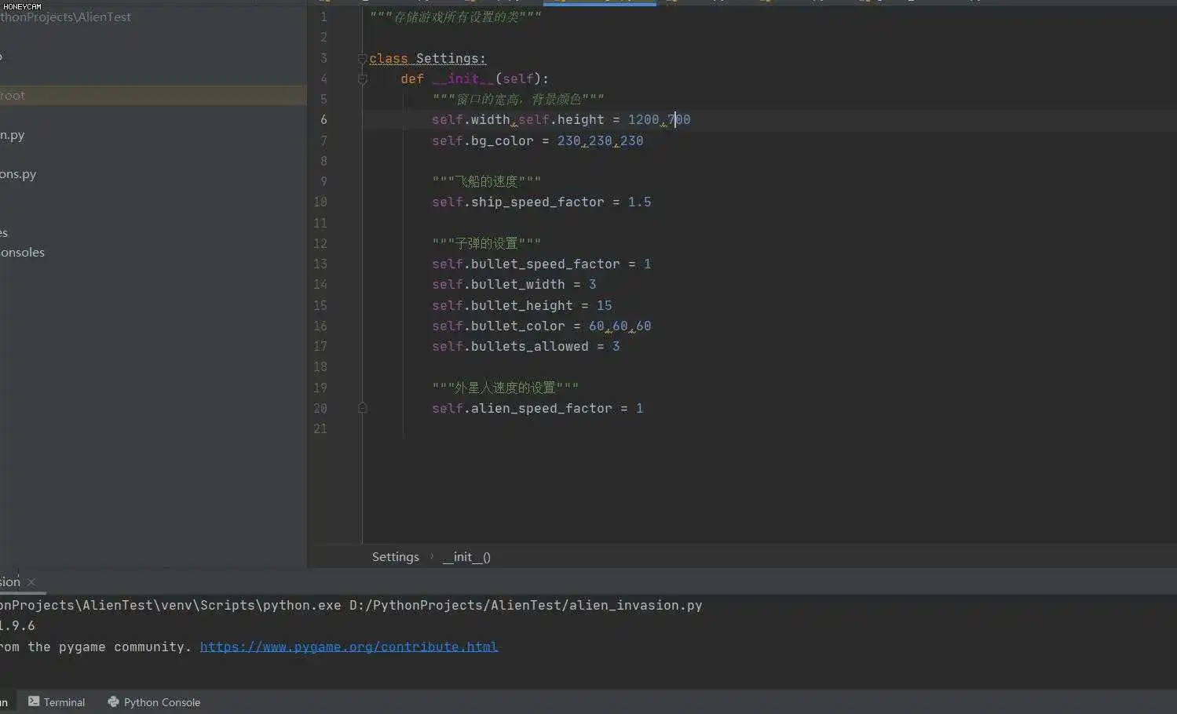Click the AlienTest project path header
The image size is (1177, 714).
pos(66,17)
